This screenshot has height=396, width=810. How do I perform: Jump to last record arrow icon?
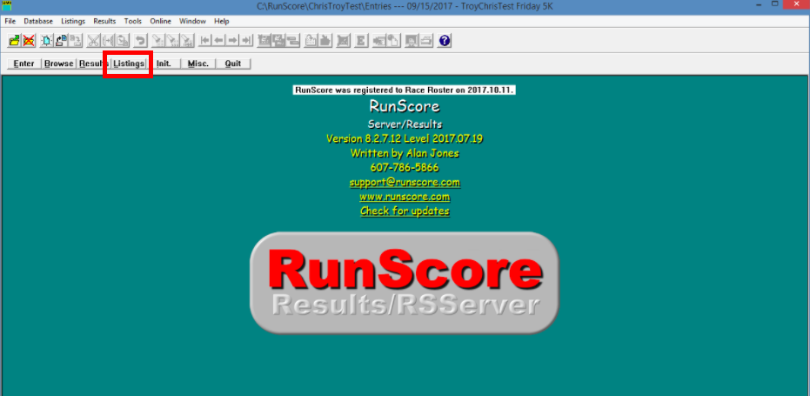click(246, 41)
